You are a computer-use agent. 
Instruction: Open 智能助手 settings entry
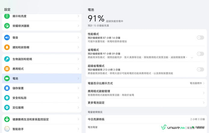(41, 129)
